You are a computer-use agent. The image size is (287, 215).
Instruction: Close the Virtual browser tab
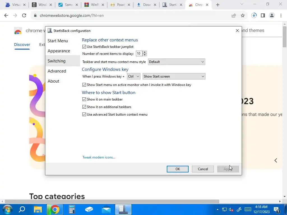24,5
